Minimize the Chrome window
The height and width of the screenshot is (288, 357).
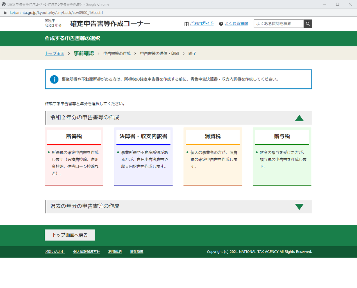click(325, 4)
